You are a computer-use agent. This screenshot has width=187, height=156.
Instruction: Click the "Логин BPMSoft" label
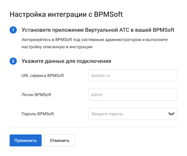pos(36,95)
